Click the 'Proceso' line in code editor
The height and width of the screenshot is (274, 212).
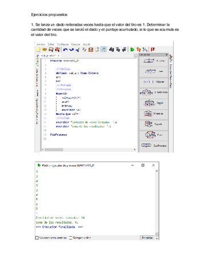[x=65, y=61]
